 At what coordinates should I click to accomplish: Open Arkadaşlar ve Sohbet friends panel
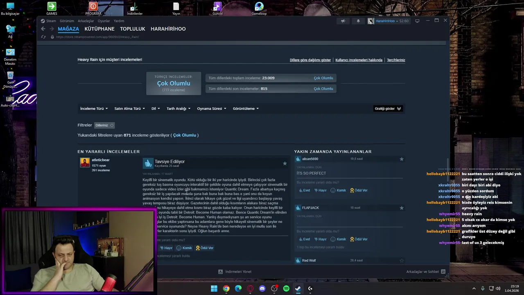(426, 272)
